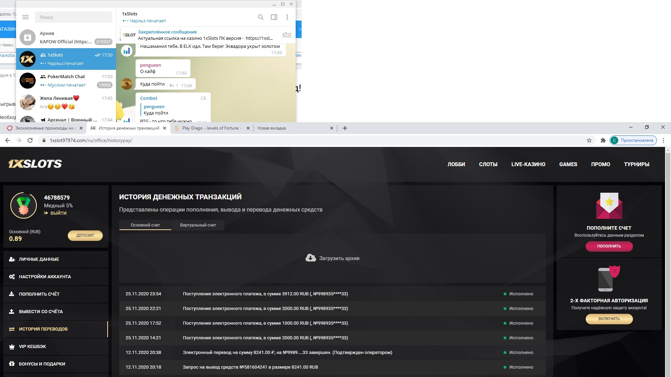Select Основной счет tab
Viewport: 671px width, 377px height.
pyautogui.click(x=145, y=225)
